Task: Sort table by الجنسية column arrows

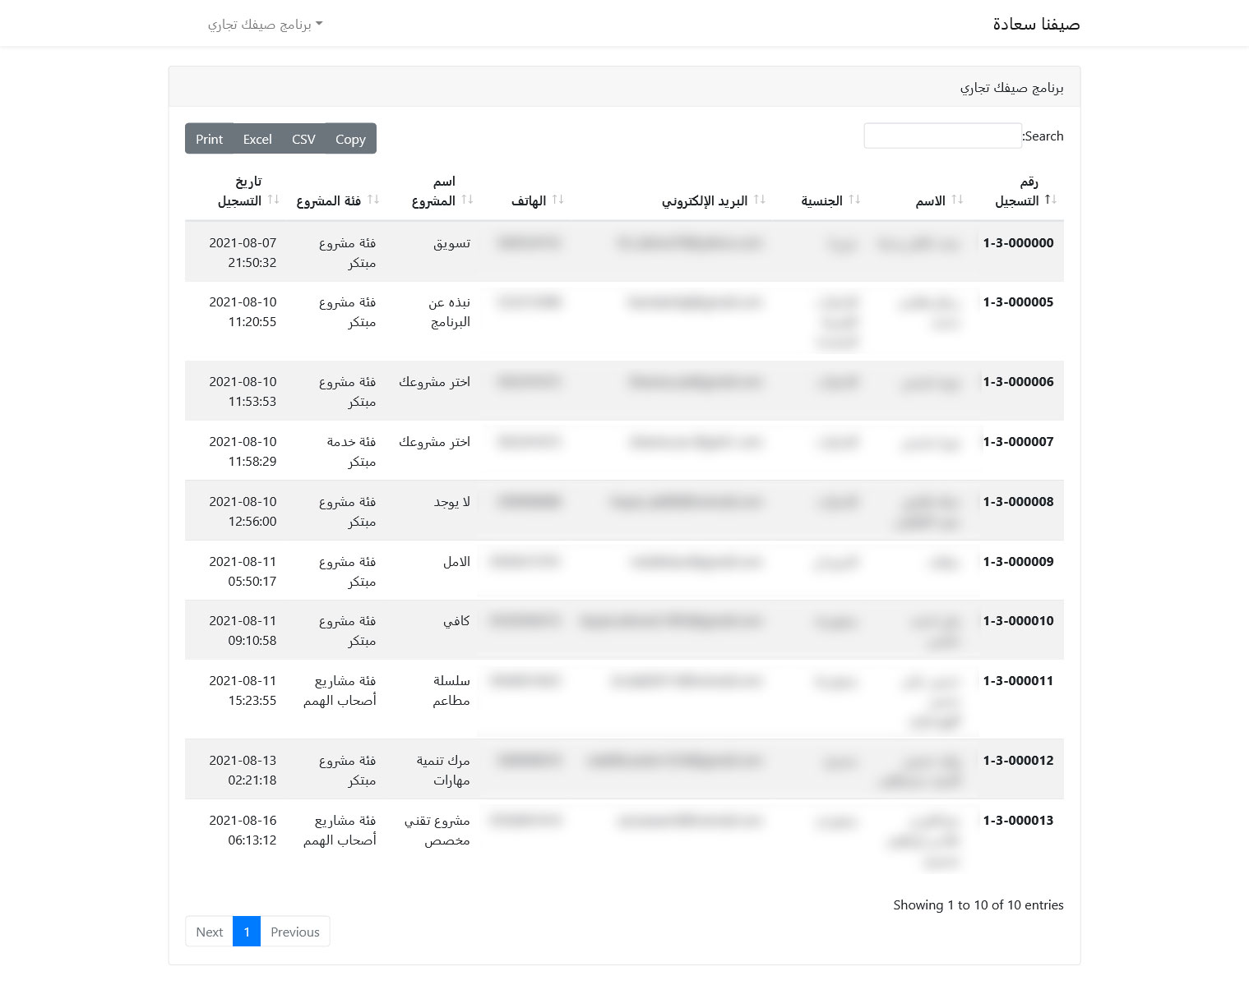Action: point(854,200)
